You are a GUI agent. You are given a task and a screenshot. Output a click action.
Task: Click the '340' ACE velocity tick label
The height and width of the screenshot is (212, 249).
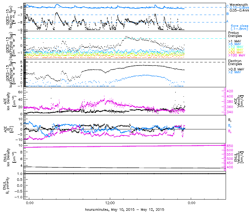(x=230, y=112)
